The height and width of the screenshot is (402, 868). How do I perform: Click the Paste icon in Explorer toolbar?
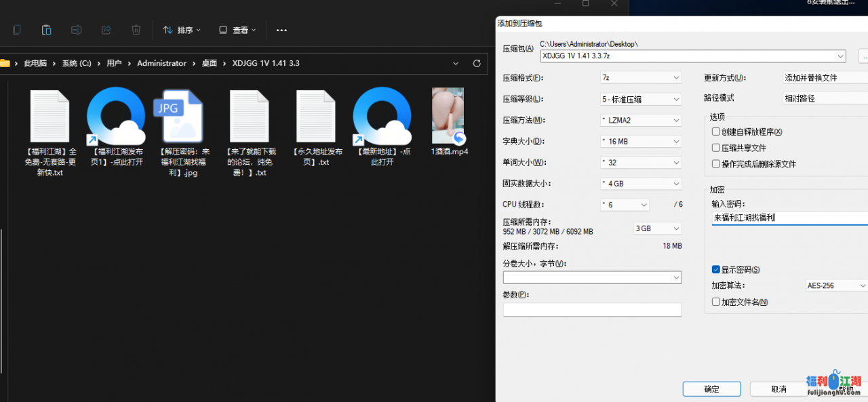coord(46,30)
